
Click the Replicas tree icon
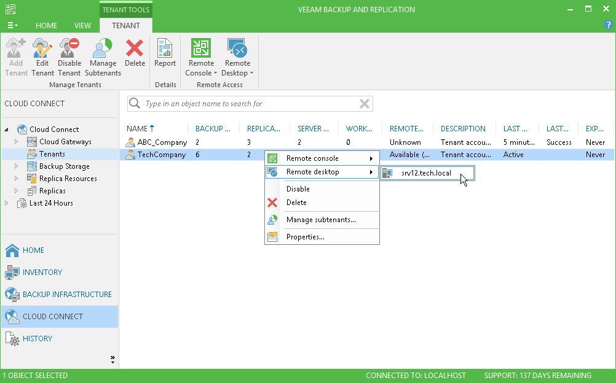tap(32, 191)
